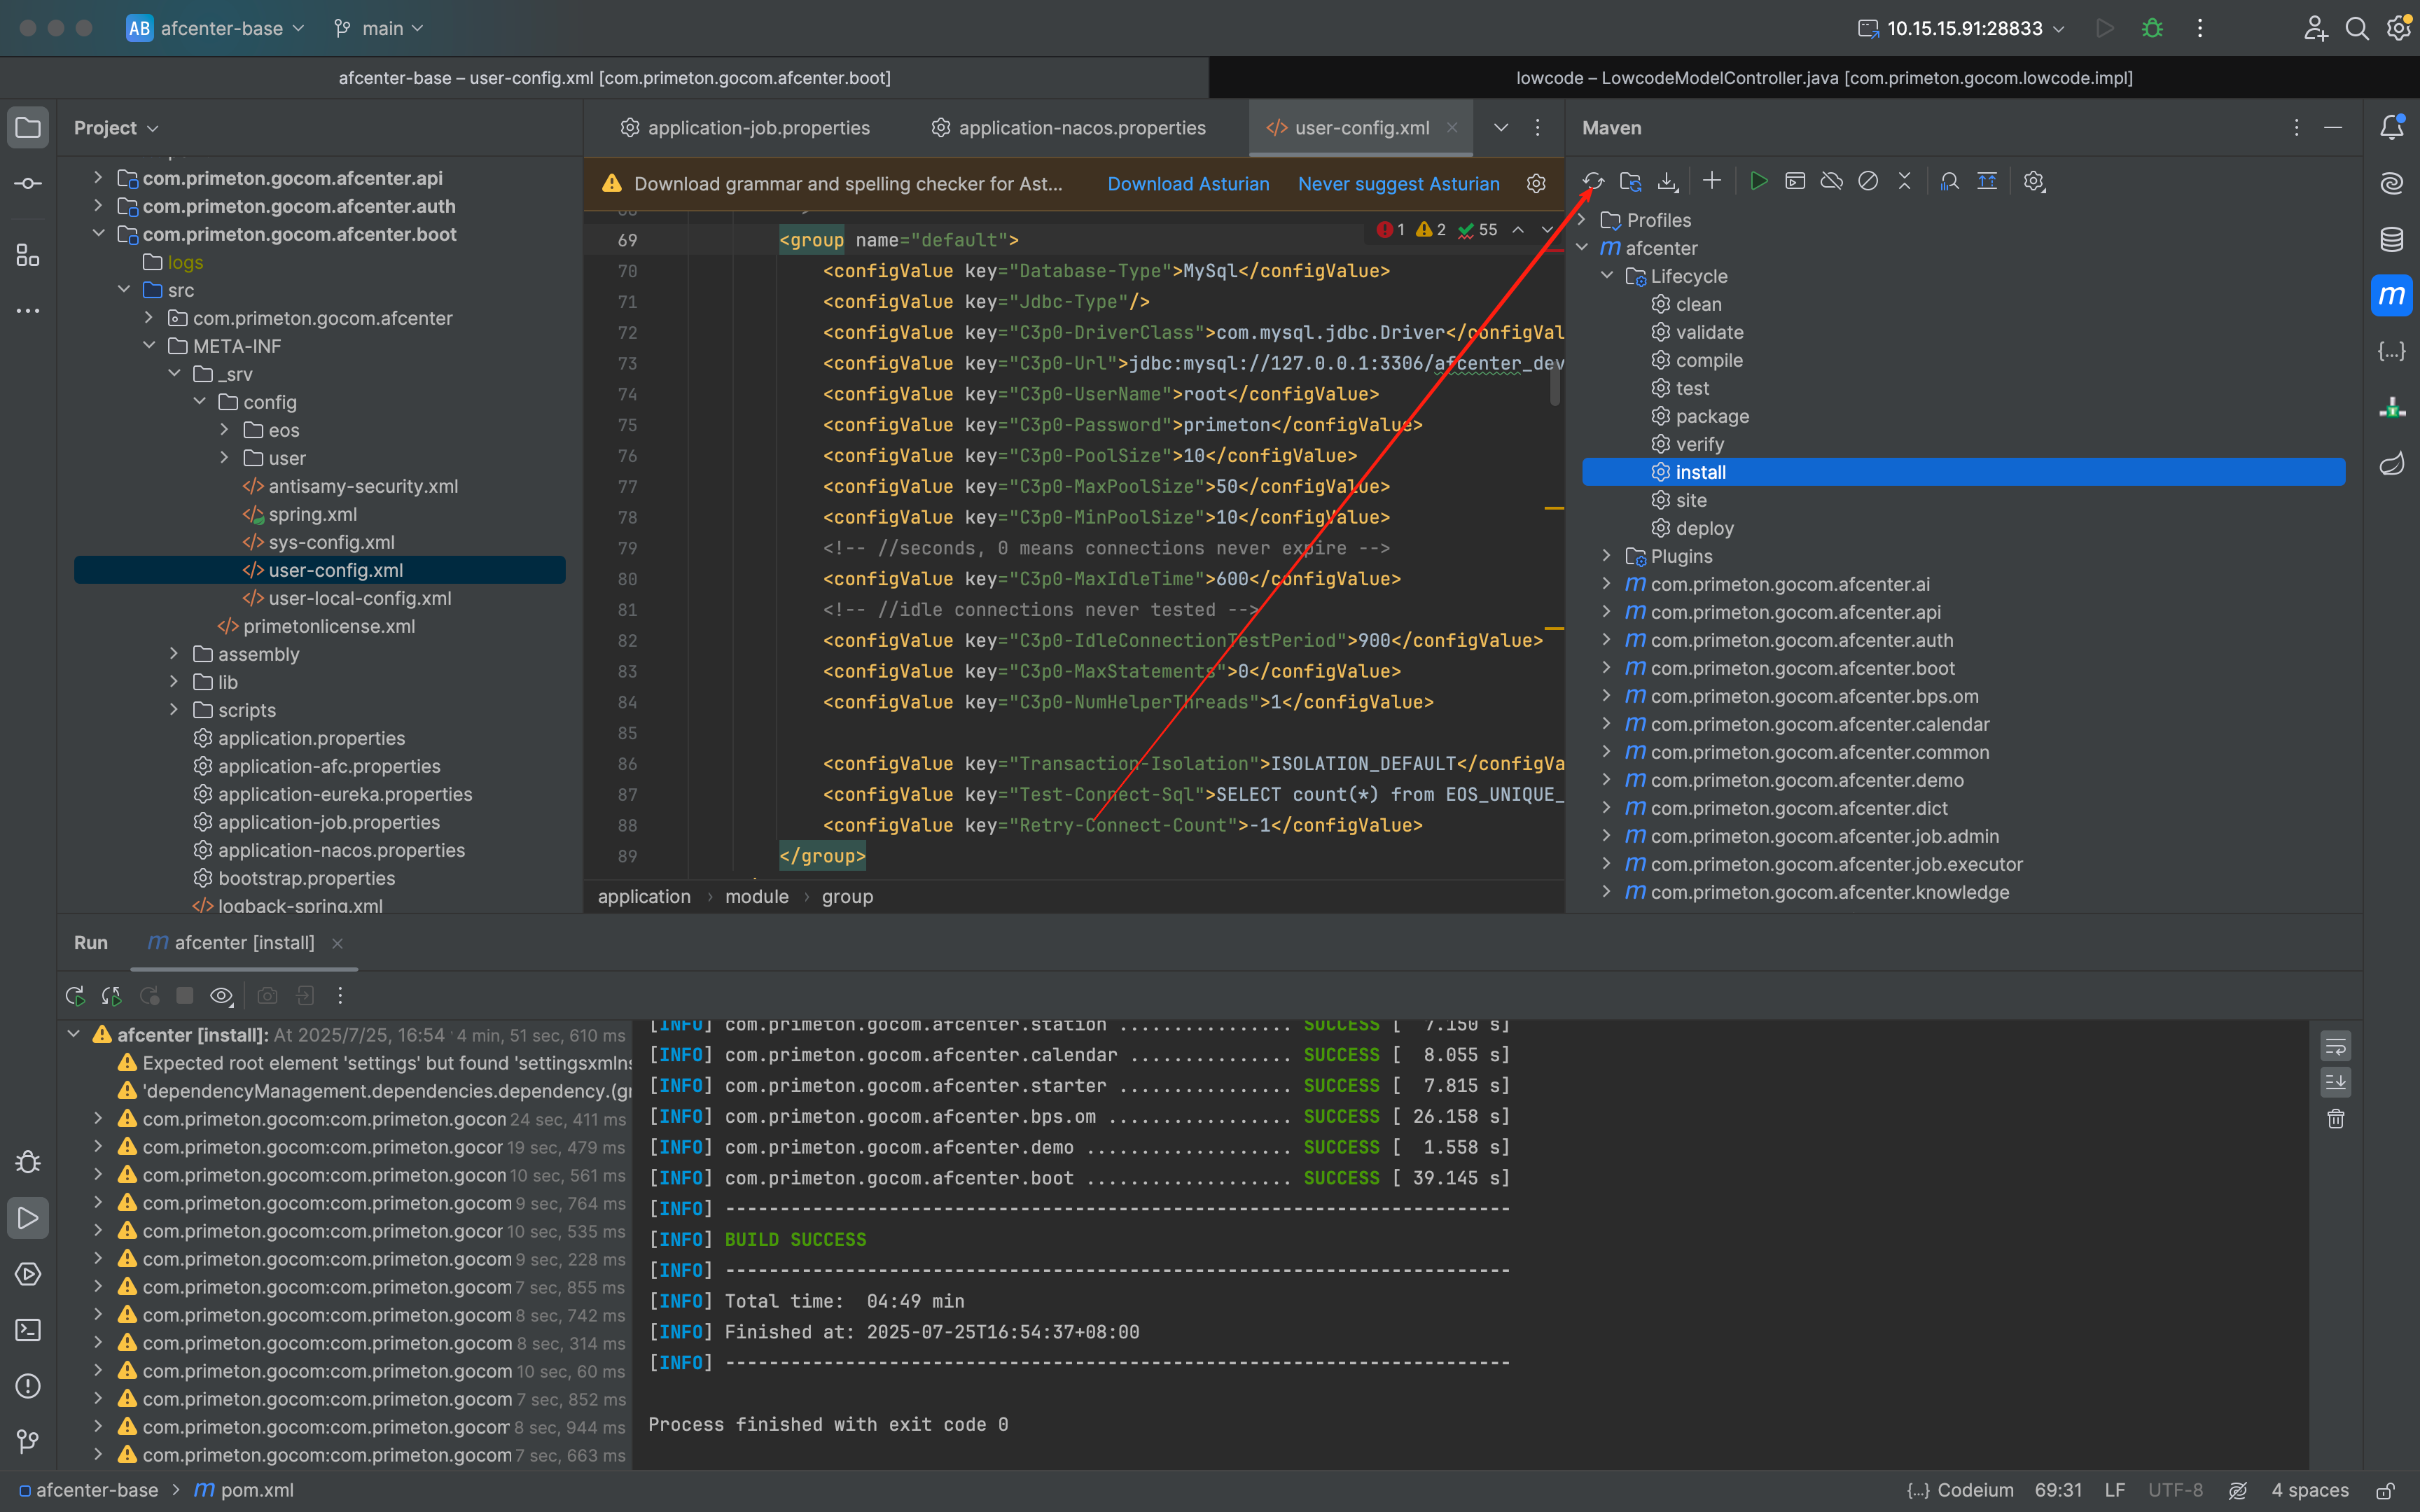Toggle soft-wrap in Run console
This screenshot has width=2420, height=1512.
2335,1046
